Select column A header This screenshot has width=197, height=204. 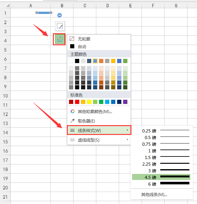[31, 6]
